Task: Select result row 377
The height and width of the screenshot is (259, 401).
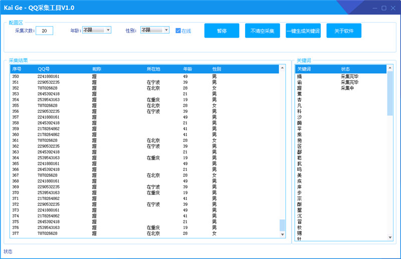Action: pyautogui.click(x=144, y=233)
